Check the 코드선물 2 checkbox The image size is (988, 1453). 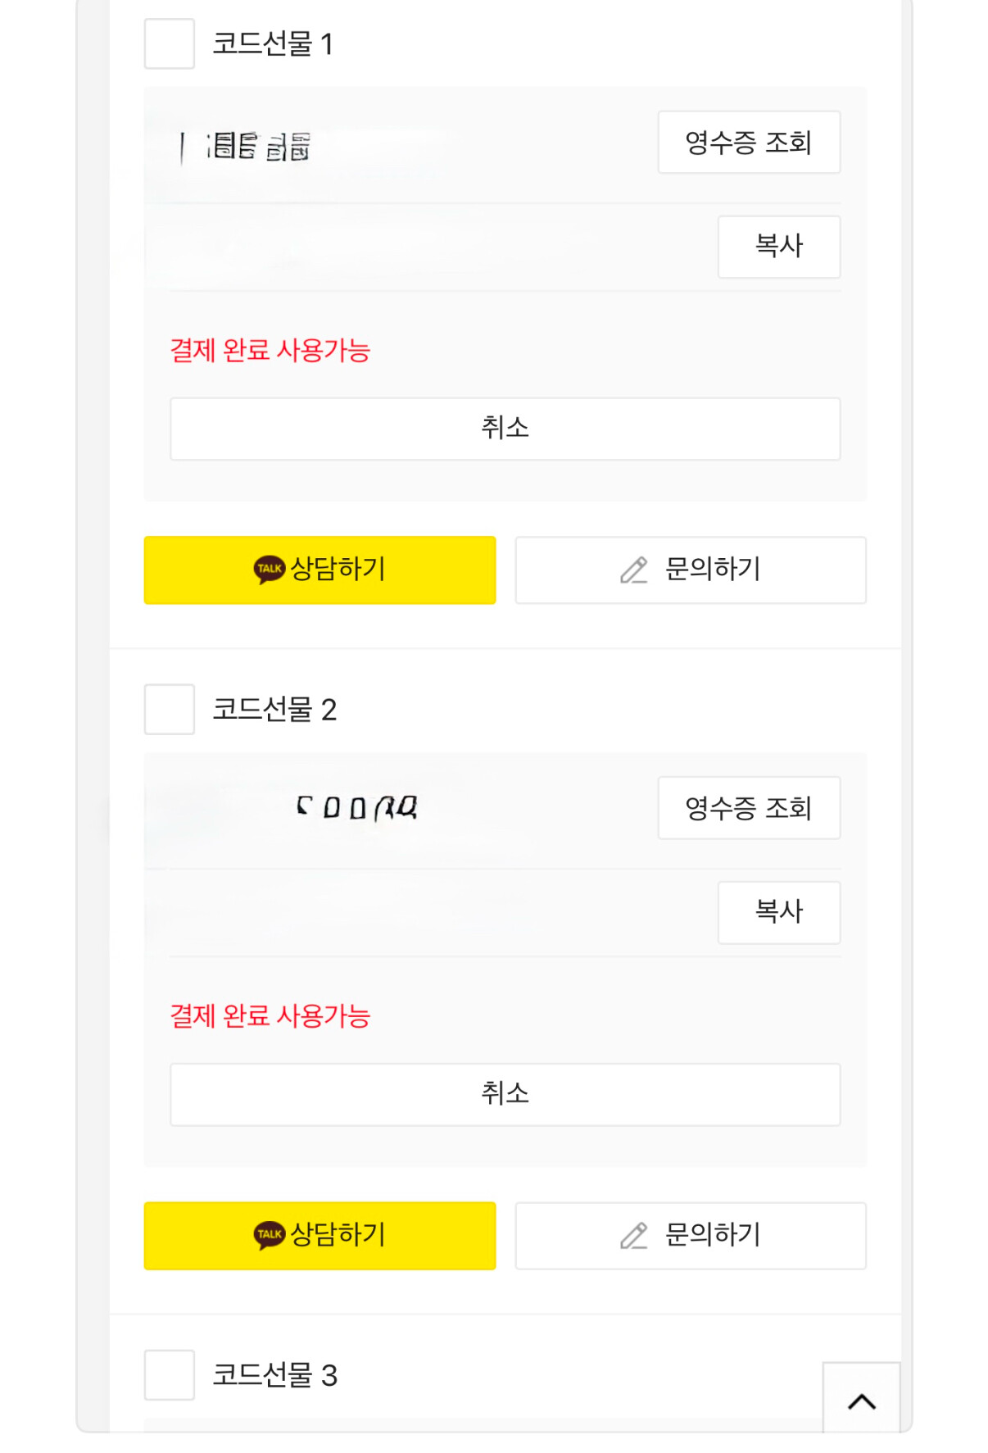[x=169, y=710]
